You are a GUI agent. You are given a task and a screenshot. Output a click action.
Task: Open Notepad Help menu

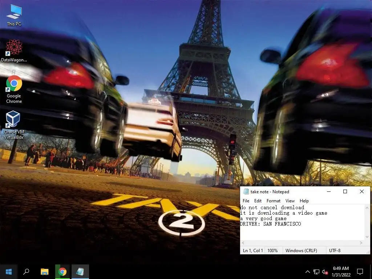[x=304, y=201]
